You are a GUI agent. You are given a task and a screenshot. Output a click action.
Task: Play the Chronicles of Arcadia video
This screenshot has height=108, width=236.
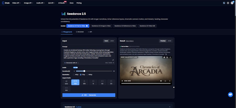click(122, 81)
